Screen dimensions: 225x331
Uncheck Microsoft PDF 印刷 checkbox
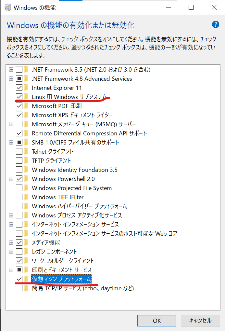pos(19,106)
